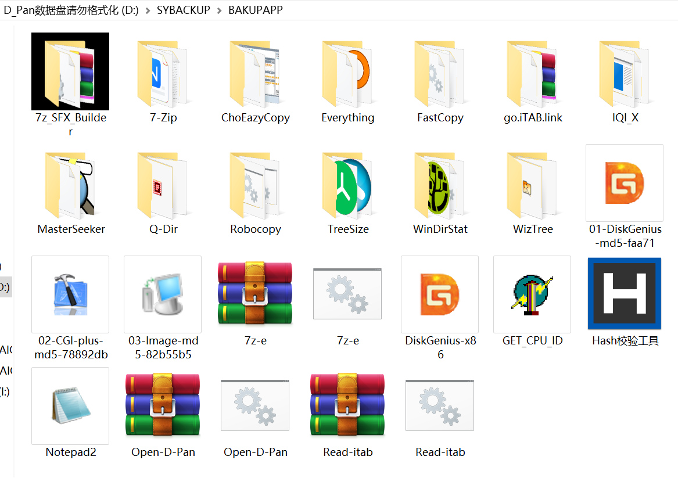The width and height of the screenshot is (678, 478).
Task: Click the file name 'Notepad2'
Action: tap(71, 452)
